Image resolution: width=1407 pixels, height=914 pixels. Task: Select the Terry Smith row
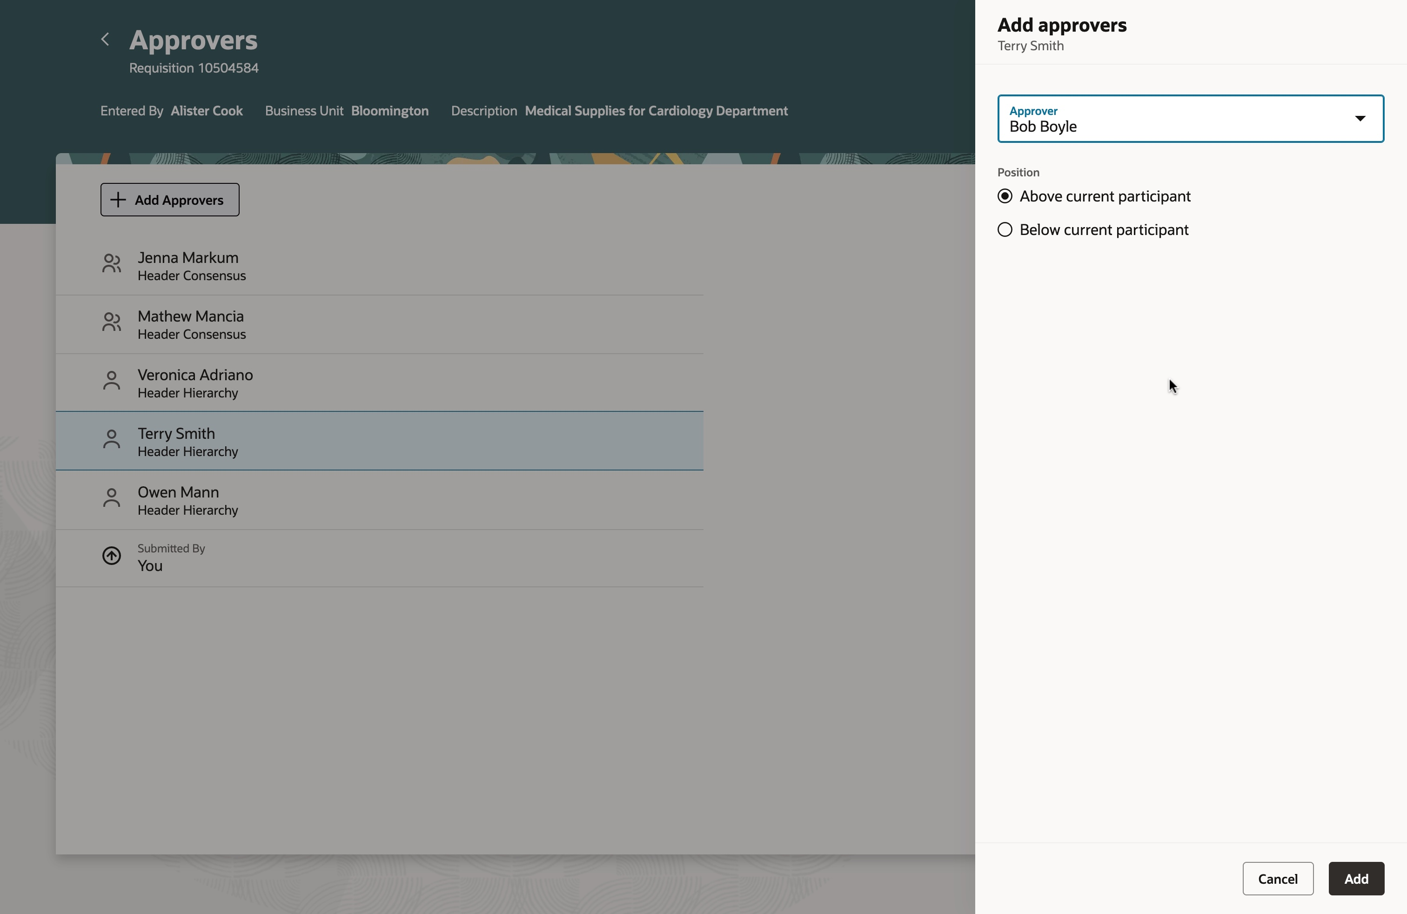(380, 441)
